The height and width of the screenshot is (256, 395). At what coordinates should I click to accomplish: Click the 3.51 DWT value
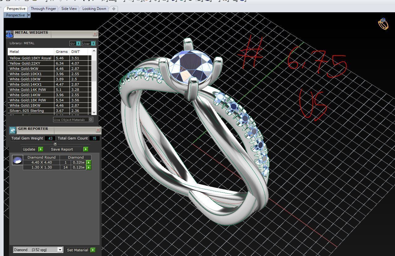(75, 58)
